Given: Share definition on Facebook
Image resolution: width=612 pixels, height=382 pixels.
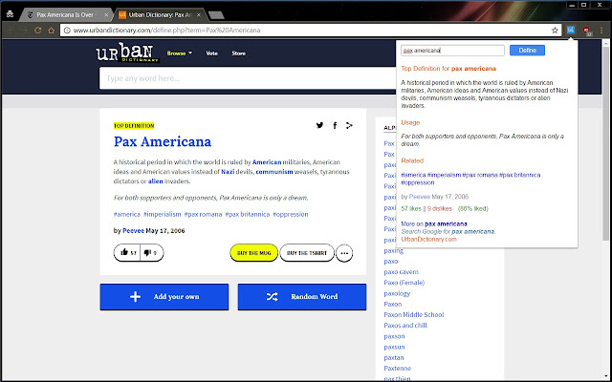Looking at the screenshot, I should (x=335, y=125).
